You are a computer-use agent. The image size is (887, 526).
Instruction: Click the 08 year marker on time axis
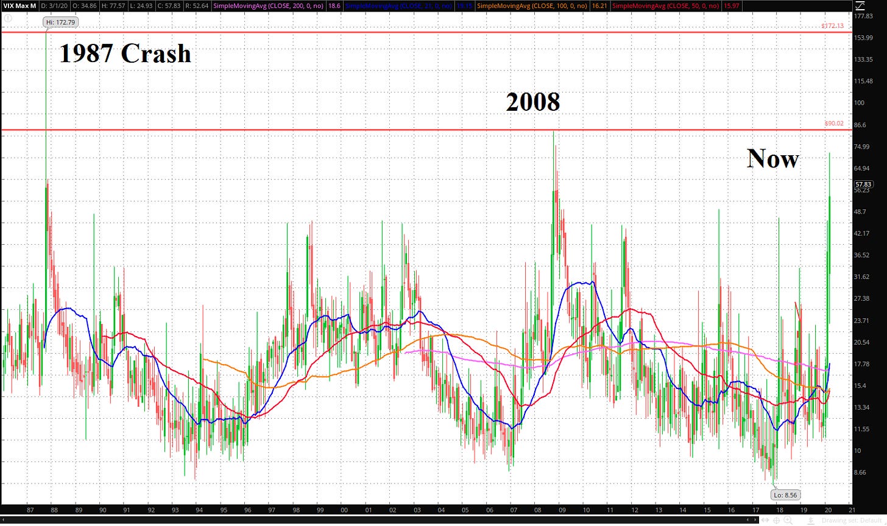(x=537, y=510)
